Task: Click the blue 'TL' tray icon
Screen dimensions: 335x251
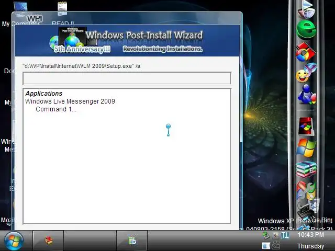Action: click(x=285, y=235)
